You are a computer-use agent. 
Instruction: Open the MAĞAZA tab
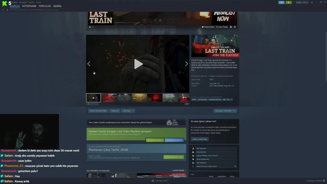(15, 6)
